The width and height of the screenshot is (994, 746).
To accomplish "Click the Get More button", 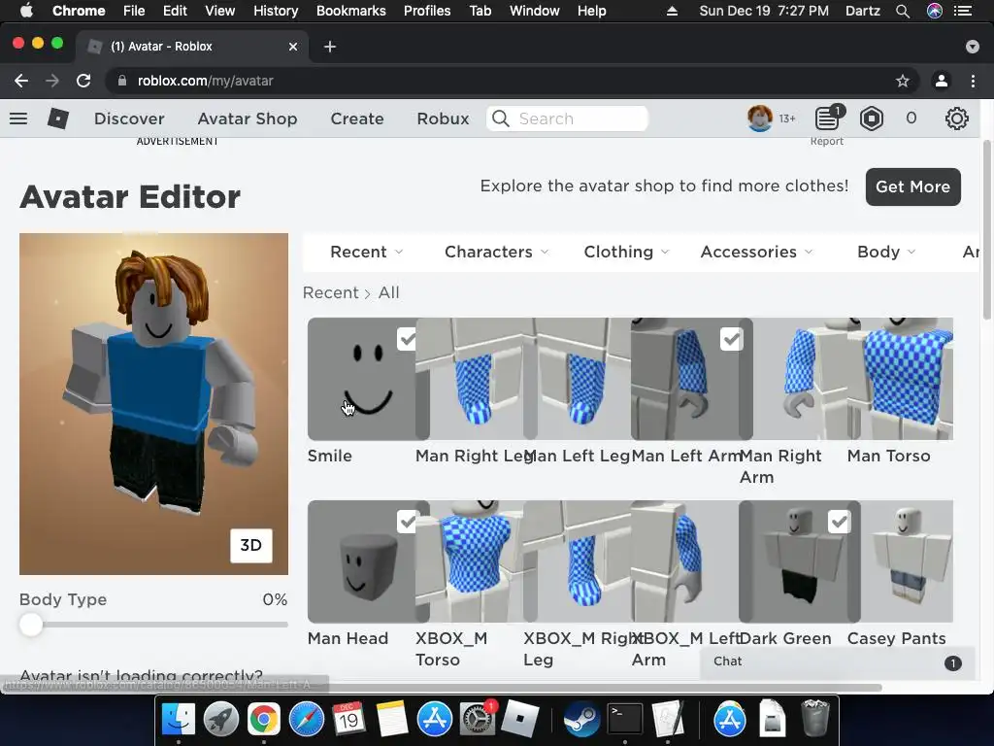I will tap(912, 186).
